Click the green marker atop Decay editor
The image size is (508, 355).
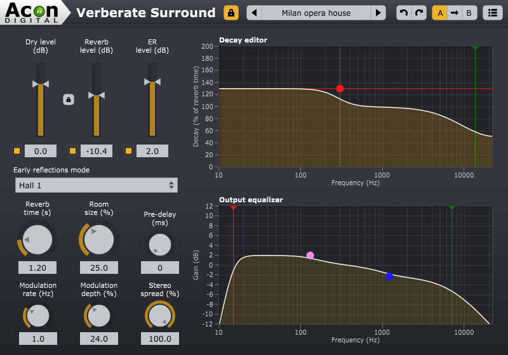[475, 48]
